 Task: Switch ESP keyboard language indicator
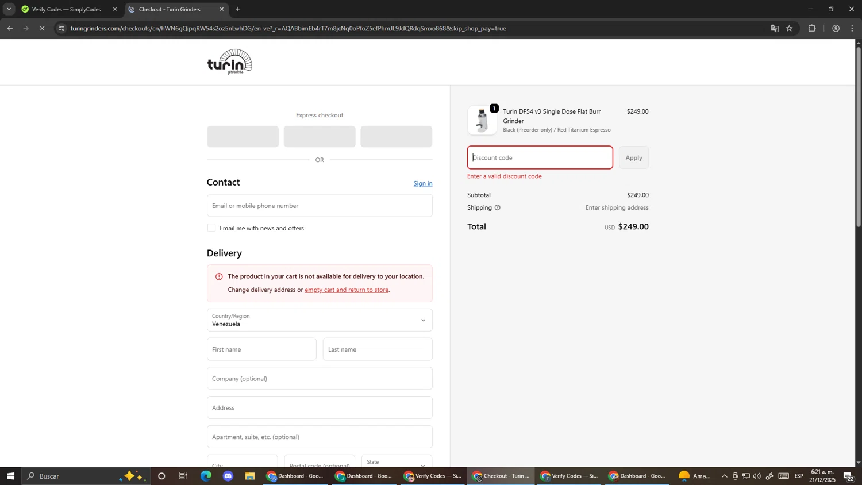(x=799, y=476)
